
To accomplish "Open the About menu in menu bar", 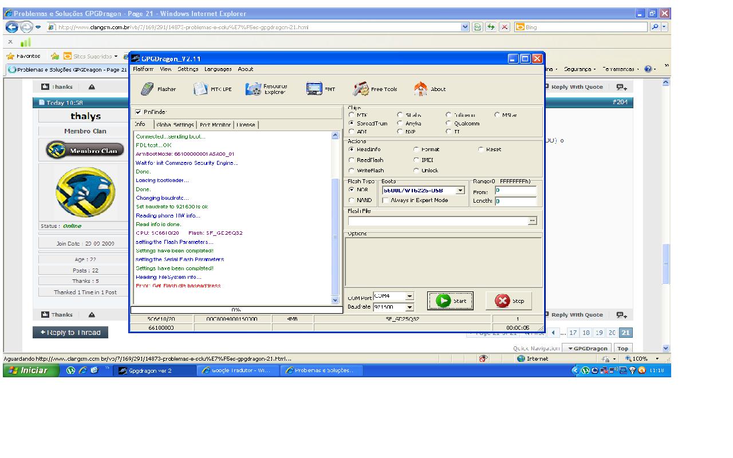I will click(245, 69).
